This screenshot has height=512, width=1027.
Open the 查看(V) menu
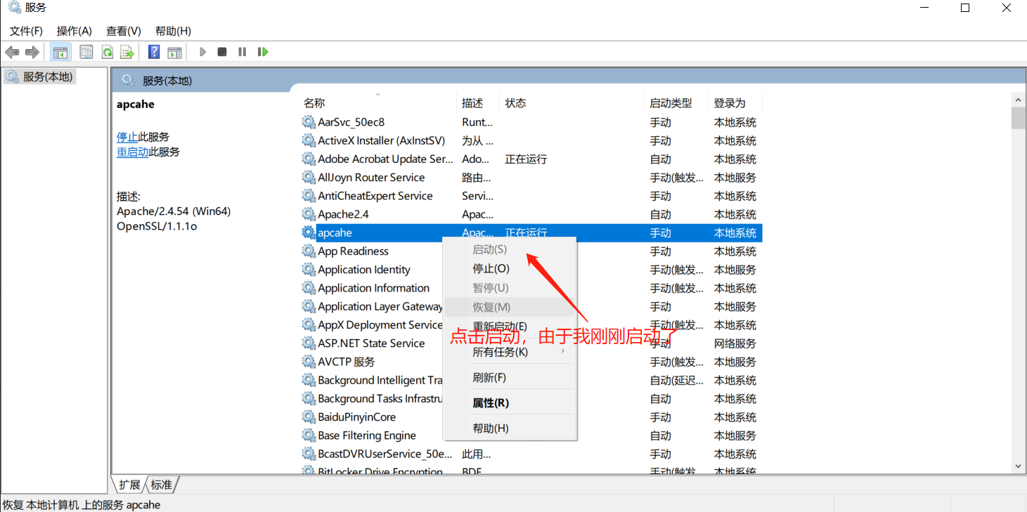pyautogui.click(x=124, y=31)
